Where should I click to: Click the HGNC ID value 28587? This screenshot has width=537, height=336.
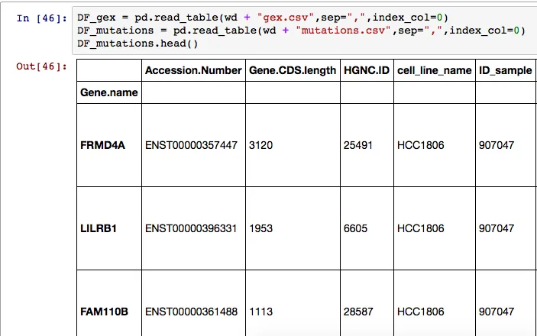tap(359, 312)
